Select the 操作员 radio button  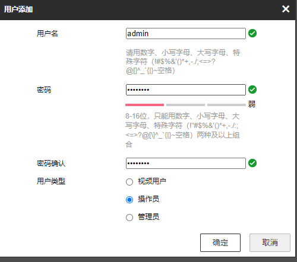tap(129, 200)
